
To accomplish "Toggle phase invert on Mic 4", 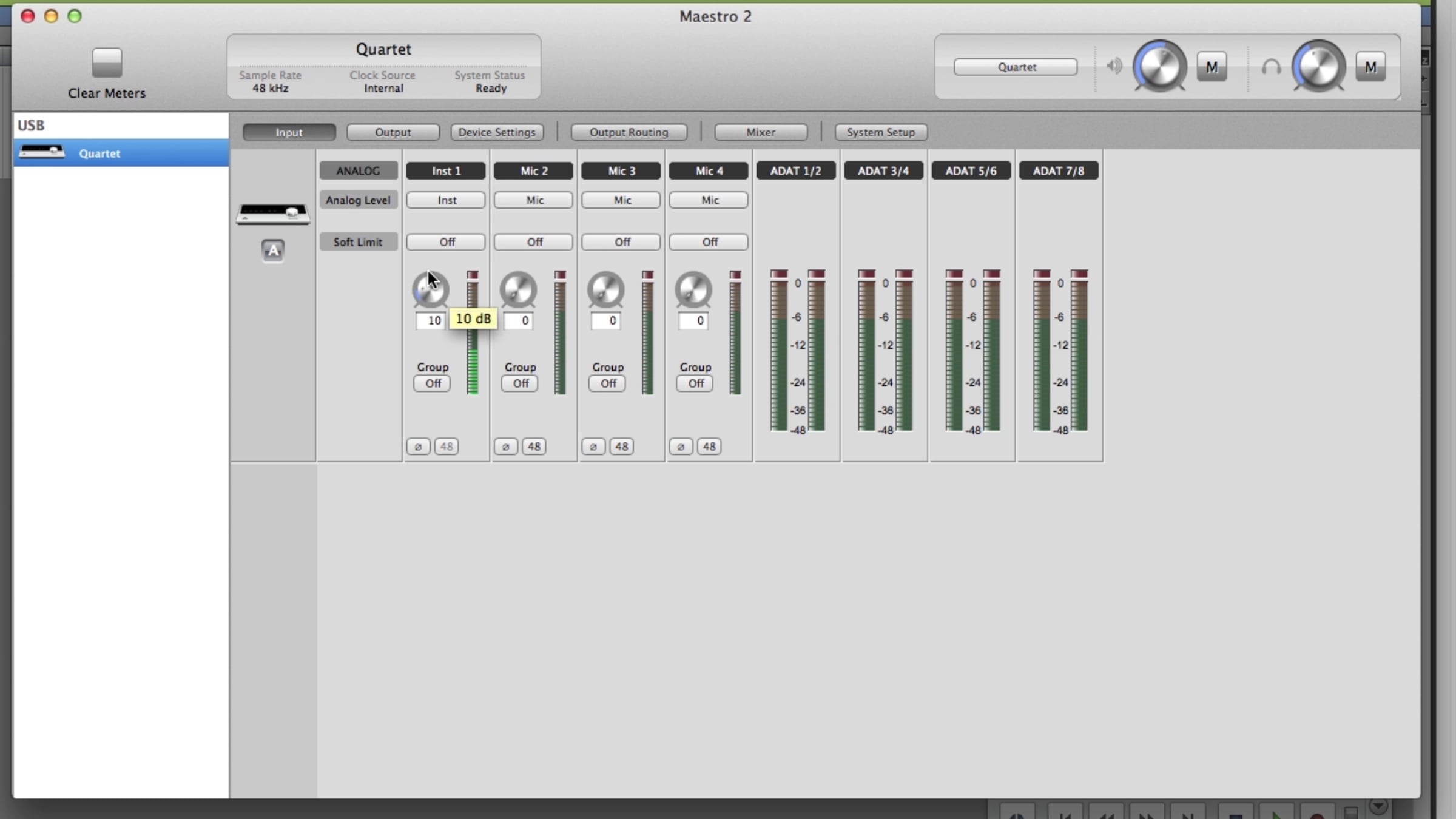I will click(681, 447).
